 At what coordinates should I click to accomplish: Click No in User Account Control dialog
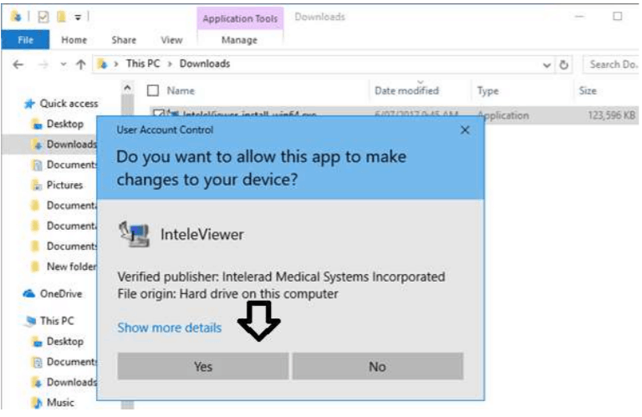(x=378, y=366)
